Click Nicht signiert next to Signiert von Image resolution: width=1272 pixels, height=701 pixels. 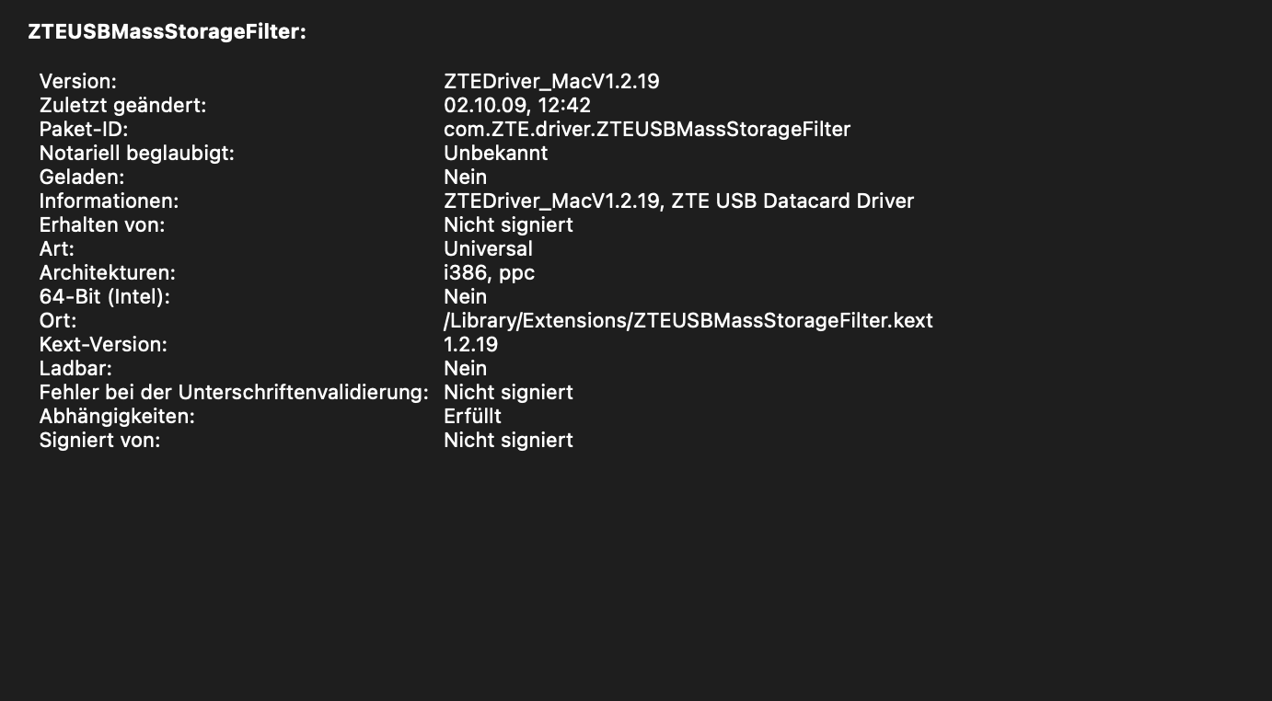point(508,440)
